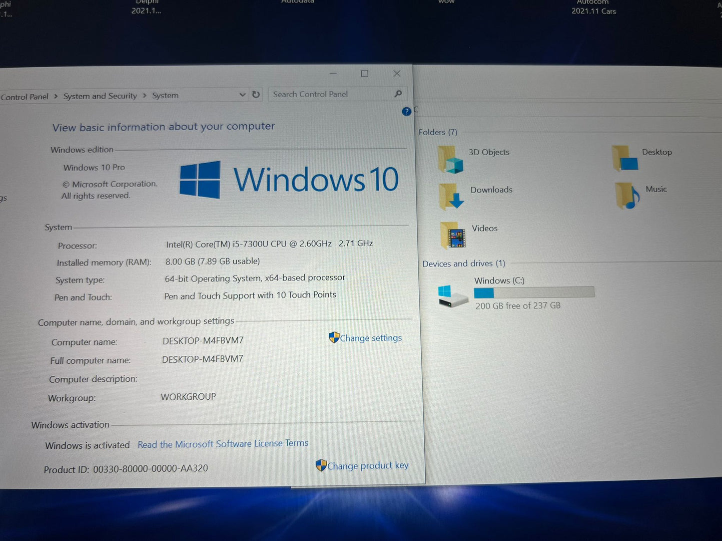Focus the Search Control Panel field
The height and width of the screenshot is (541, 722).
point(330,94)
